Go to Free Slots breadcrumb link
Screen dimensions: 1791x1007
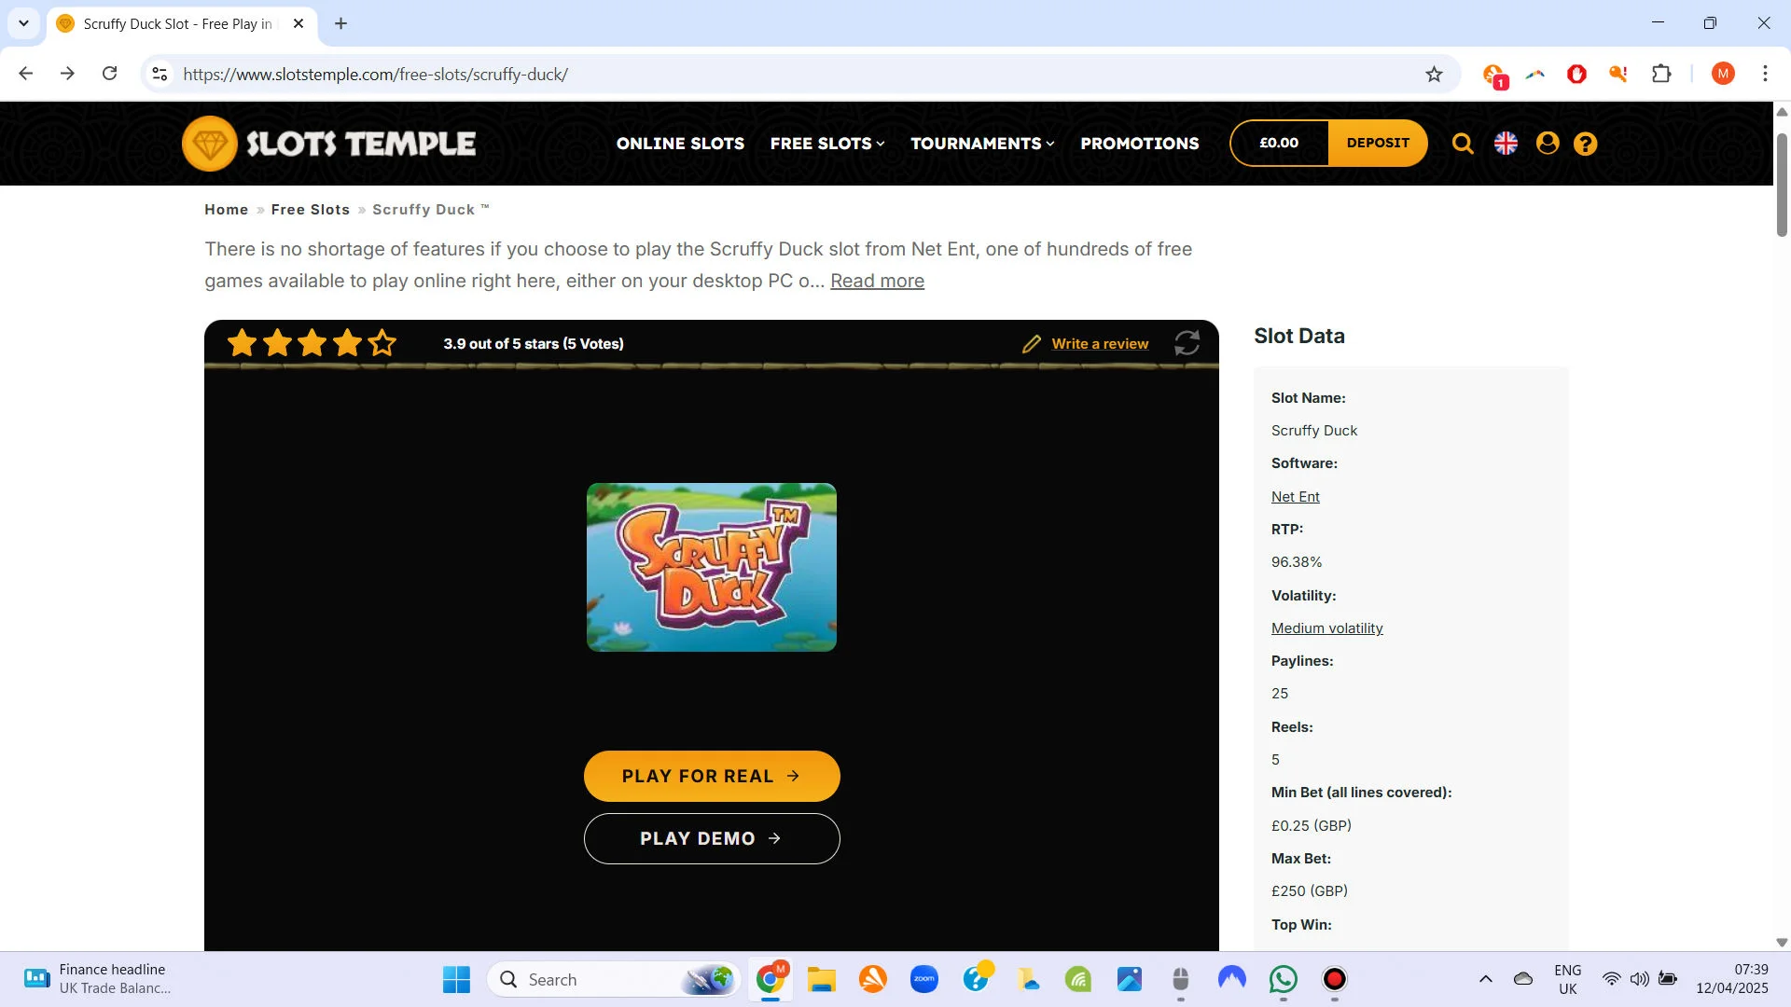click(311, 210)
